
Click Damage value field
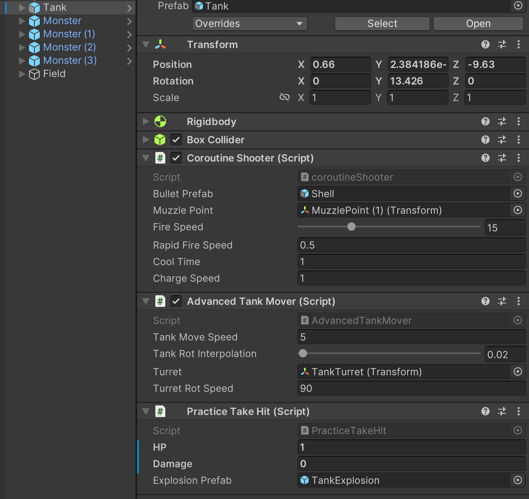(411, 463)
